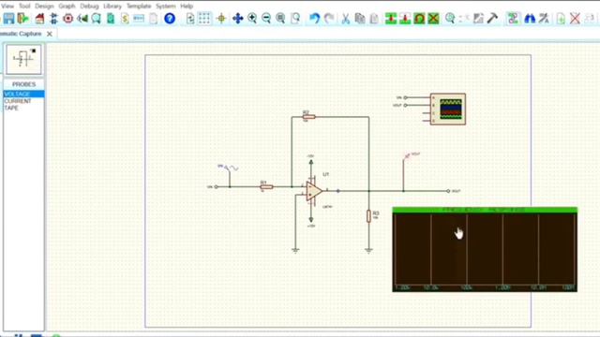Screen dimensions: 600x337
Task: Open the Debug menu
Action: (89, 7)
